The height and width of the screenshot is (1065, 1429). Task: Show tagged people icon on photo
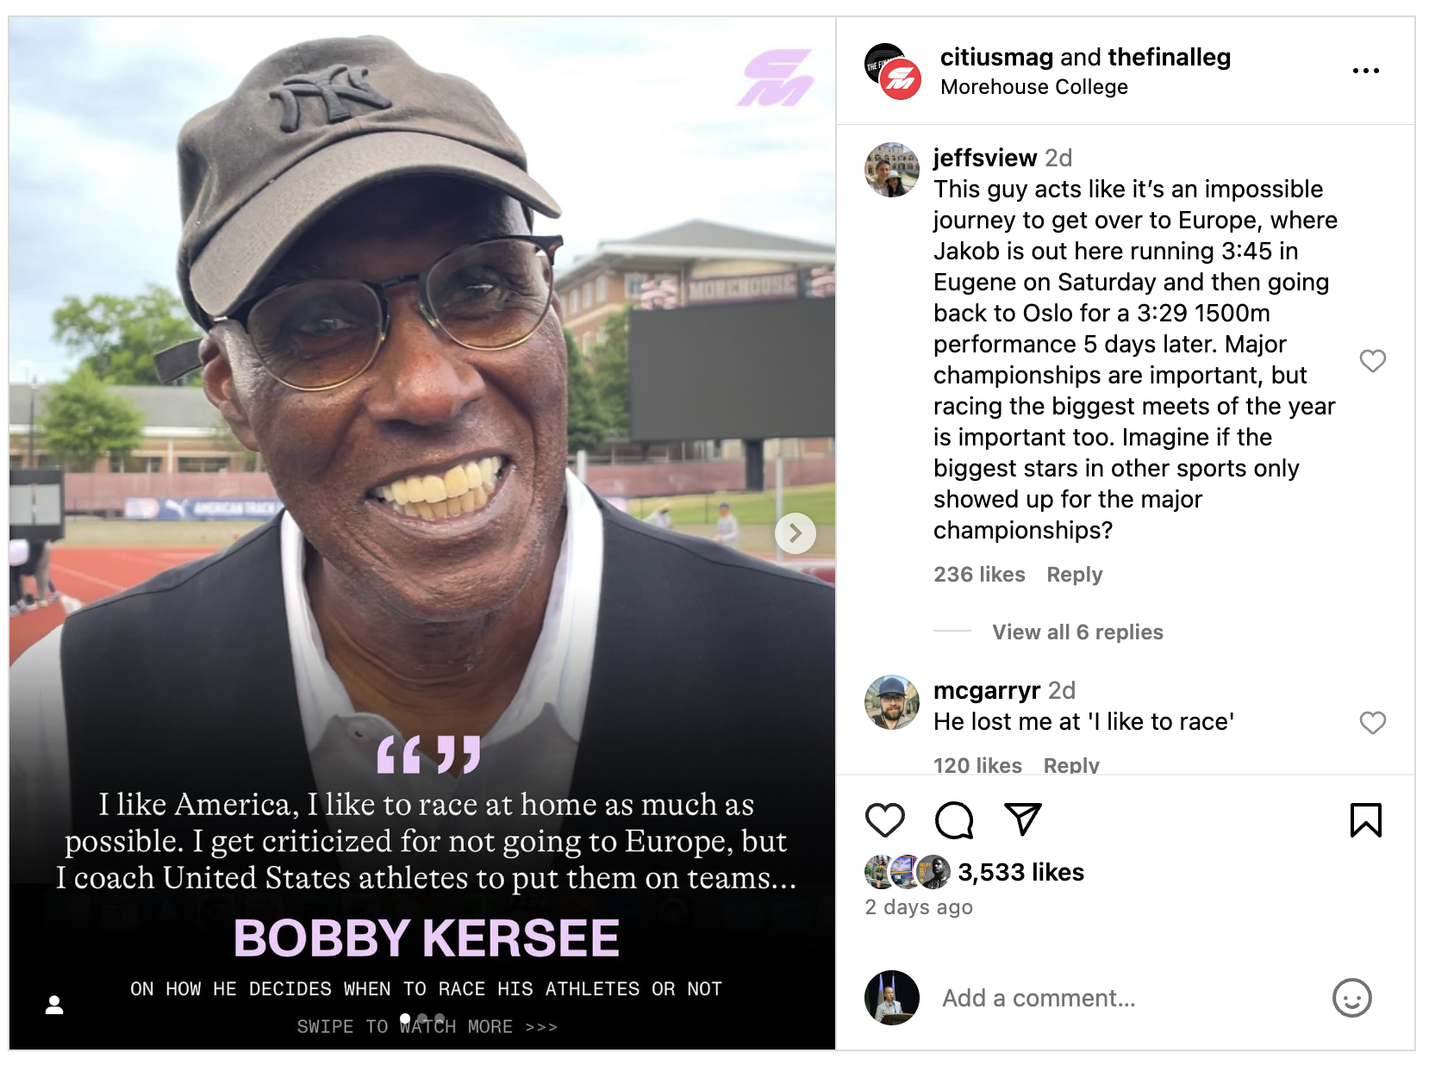click(x=54, y=1005)
